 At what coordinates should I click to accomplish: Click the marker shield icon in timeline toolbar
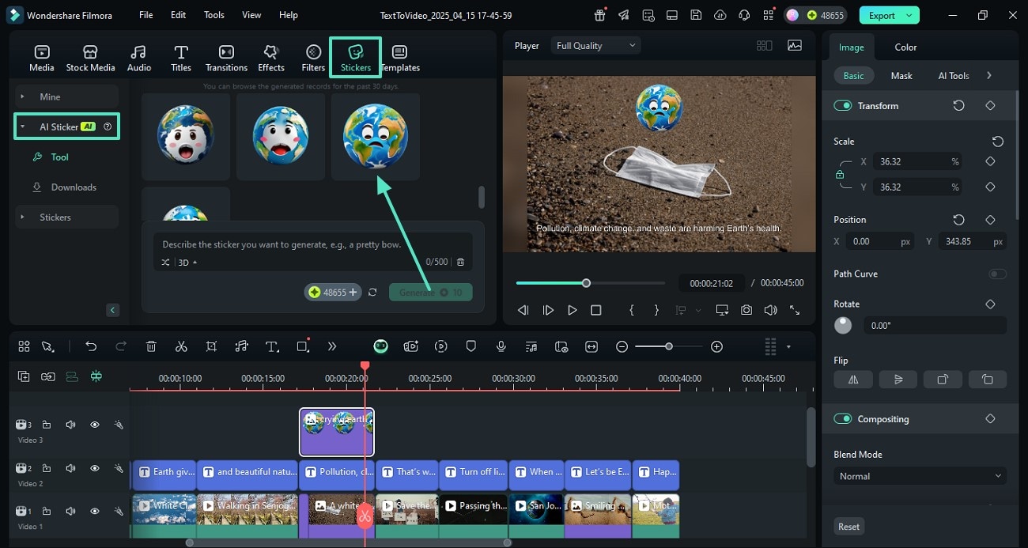point(471,346)
